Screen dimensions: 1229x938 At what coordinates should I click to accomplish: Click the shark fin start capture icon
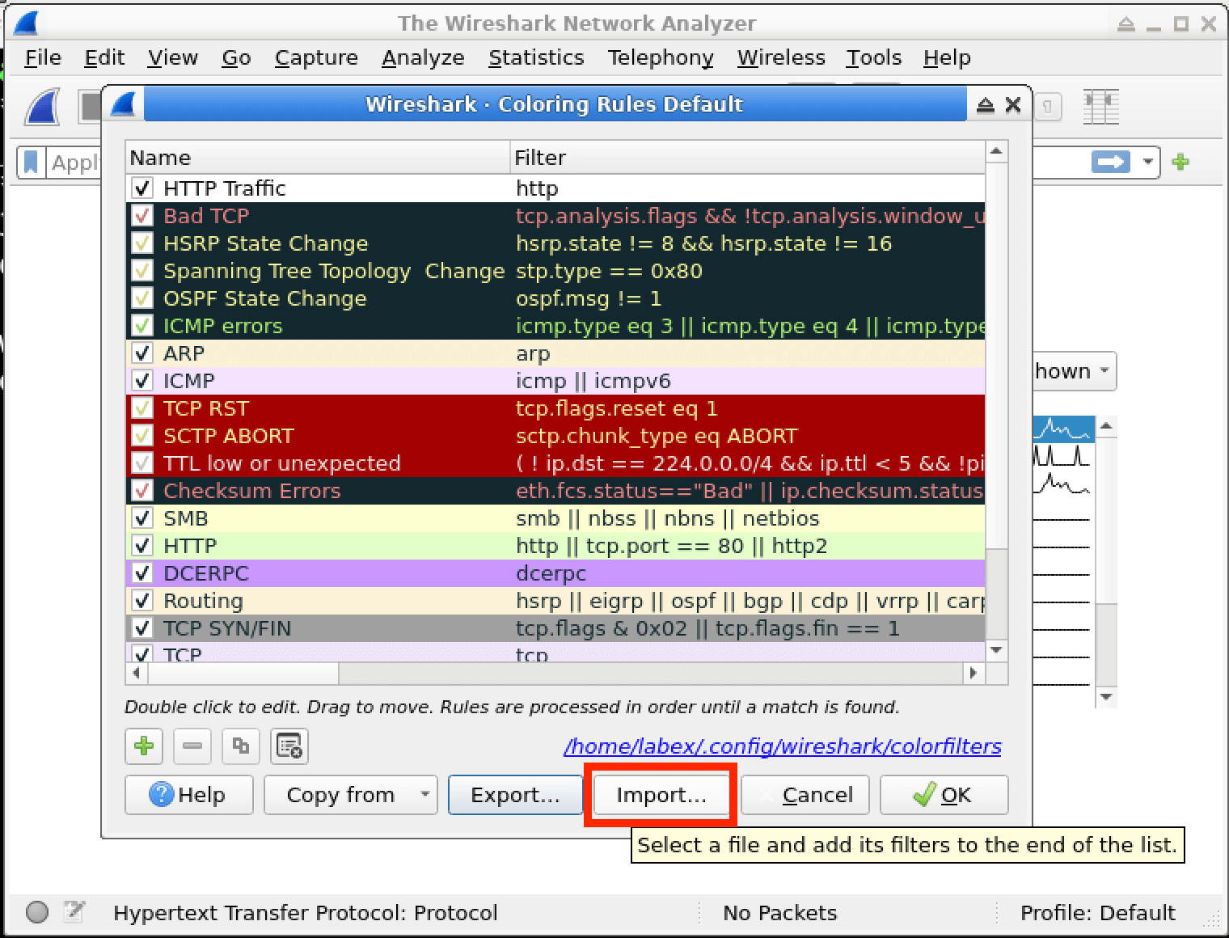(42, 106)
